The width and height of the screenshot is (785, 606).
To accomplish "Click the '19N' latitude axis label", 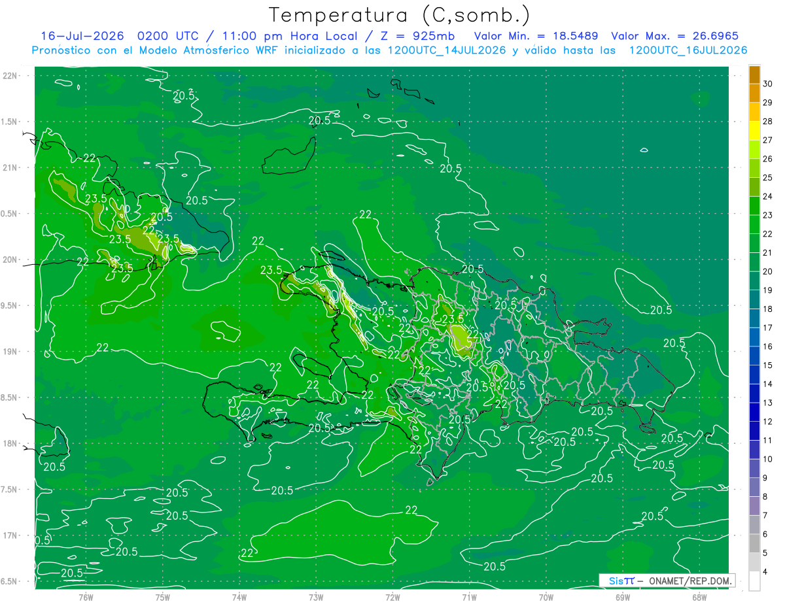I will [11, 351].
